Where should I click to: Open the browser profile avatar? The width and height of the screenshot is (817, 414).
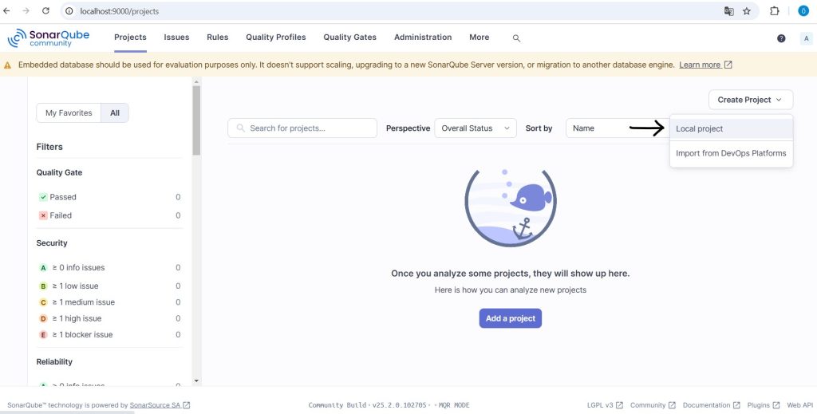[x=803, y=11]
